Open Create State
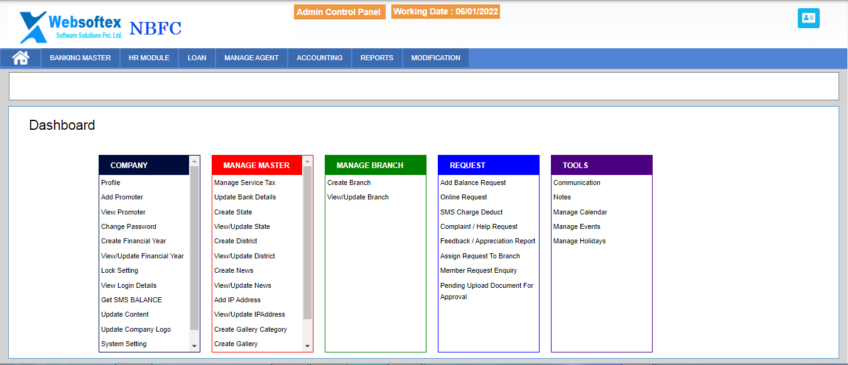The width and height of the screenshot is (848, 365). 233,212
